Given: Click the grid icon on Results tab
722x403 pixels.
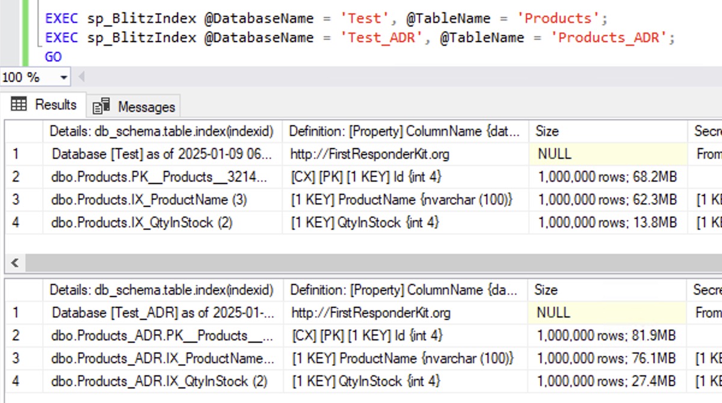Looking at the screenshot, I should tap(19, 105).
